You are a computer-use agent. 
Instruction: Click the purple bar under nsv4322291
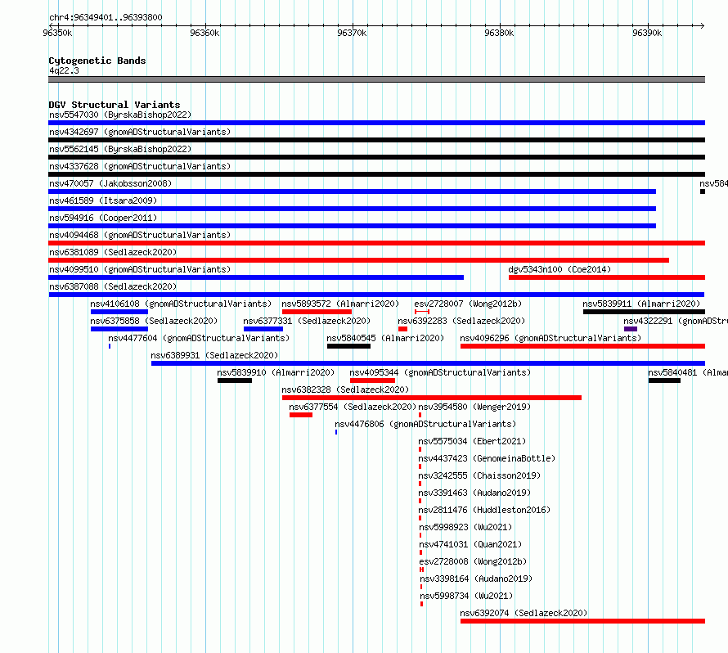(631, 329)
